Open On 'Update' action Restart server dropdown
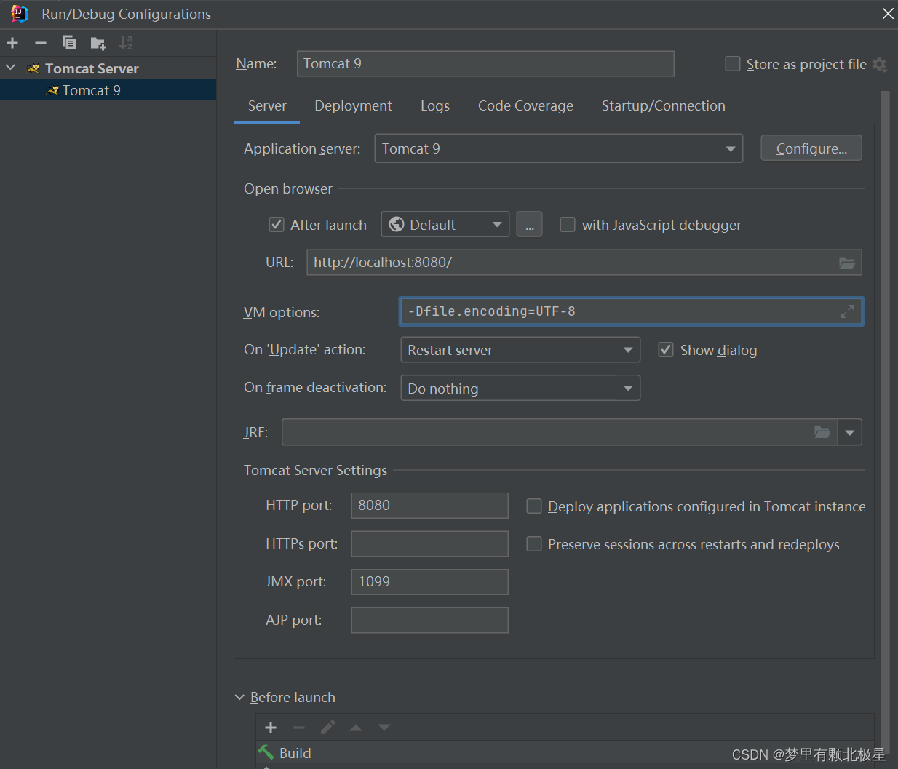The image size is (898, 769). click(520, 350)
